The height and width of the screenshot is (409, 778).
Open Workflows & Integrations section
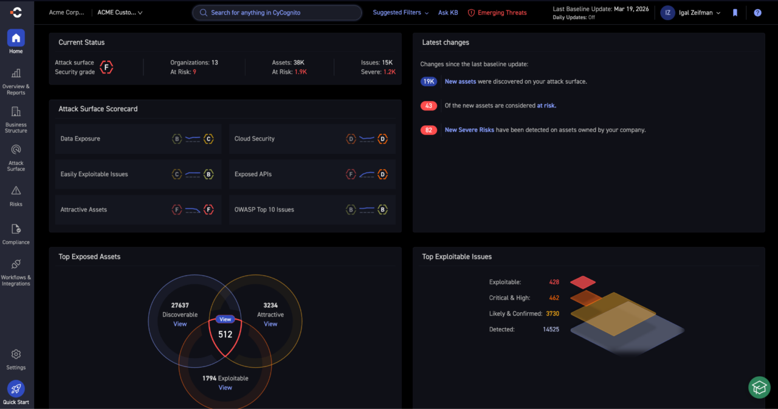pos(16,264)
